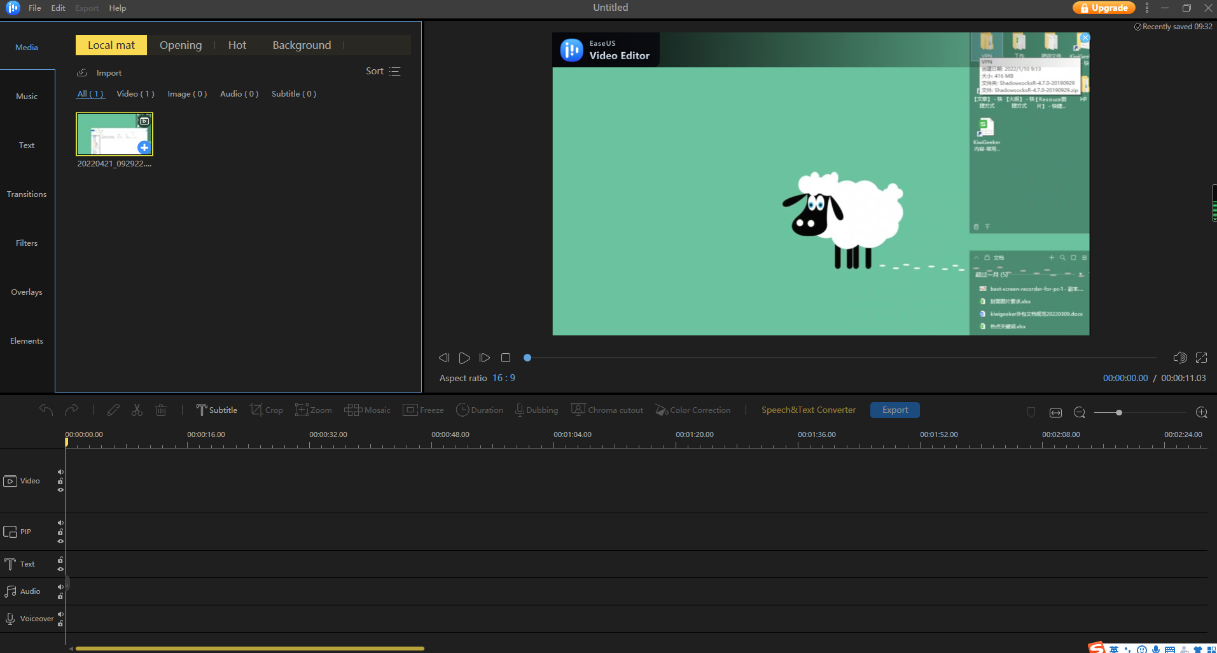Lock the Voiceover track
The image size is (1217, 653).
click(x=60, y=624)
